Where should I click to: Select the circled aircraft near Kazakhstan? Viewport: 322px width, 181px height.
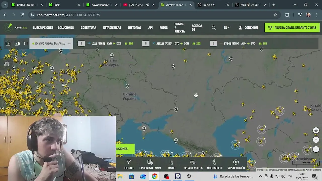(x=279, y=111)
